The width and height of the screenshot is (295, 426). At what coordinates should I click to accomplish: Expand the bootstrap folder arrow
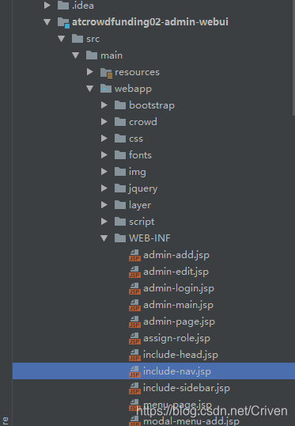104,105
